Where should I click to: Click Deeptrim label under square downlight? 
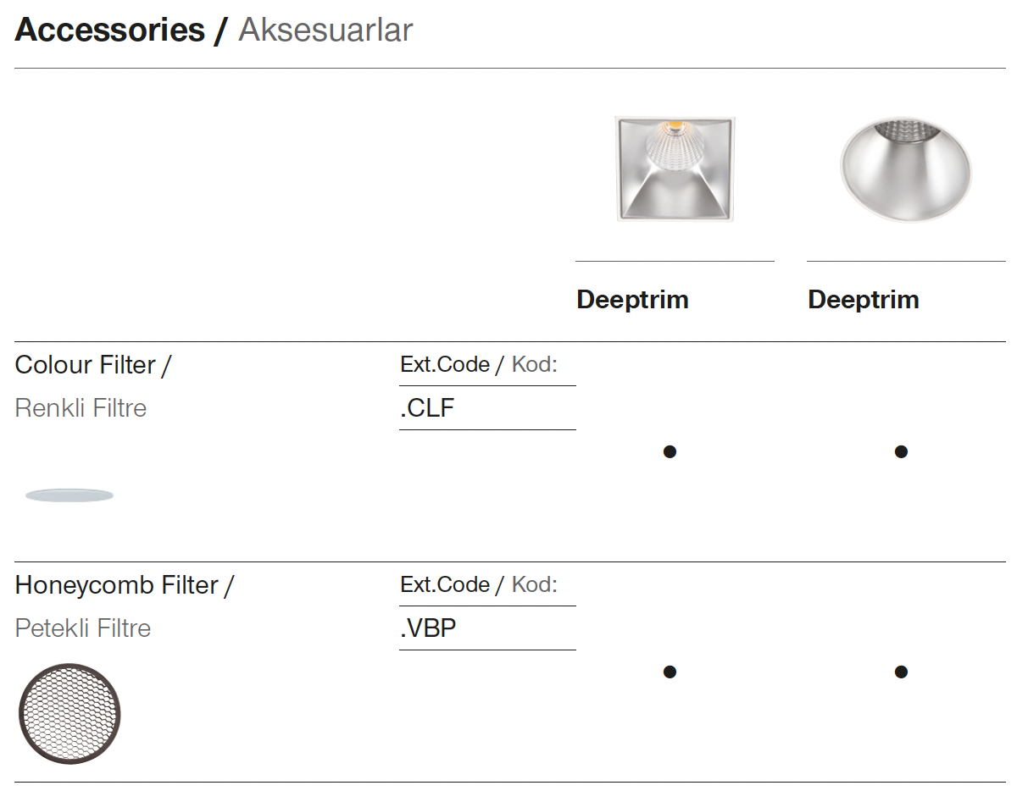tap(632, 300)
